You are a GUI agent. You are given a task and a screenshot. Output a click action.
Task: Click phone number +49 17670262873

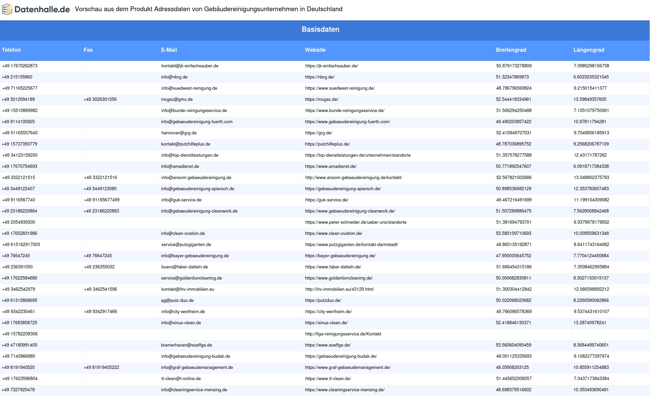pos(20,66)
